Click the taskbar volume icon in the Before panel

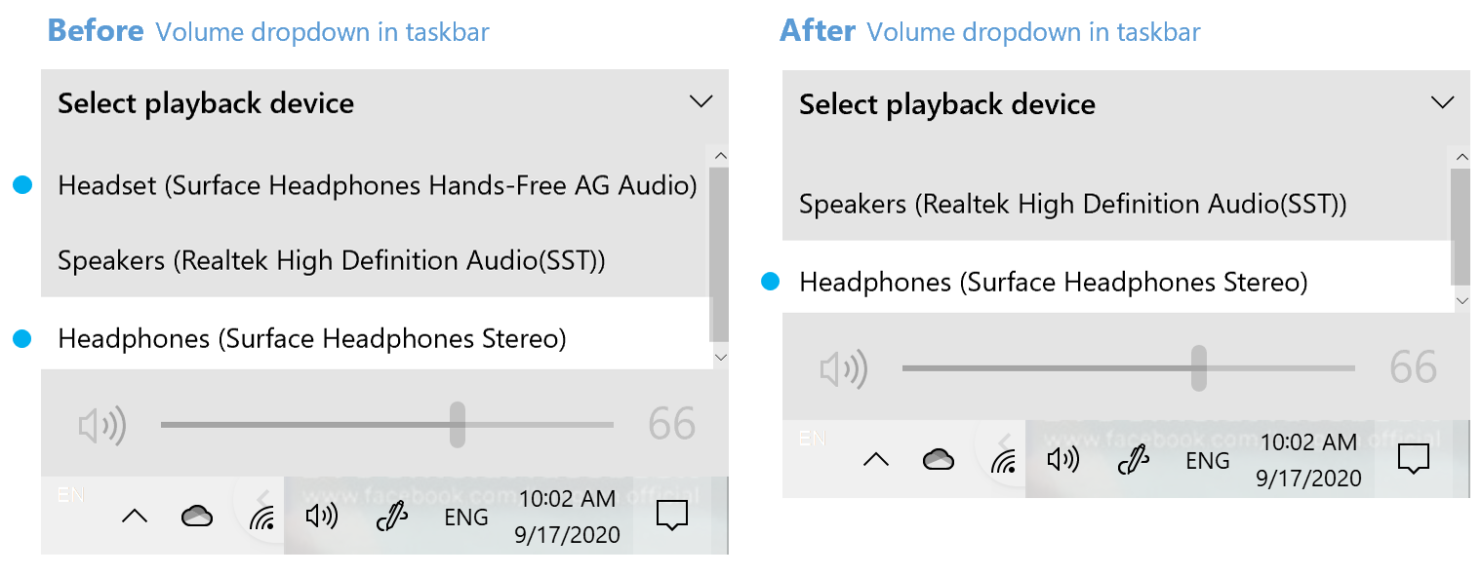click(x=321, y=516)
